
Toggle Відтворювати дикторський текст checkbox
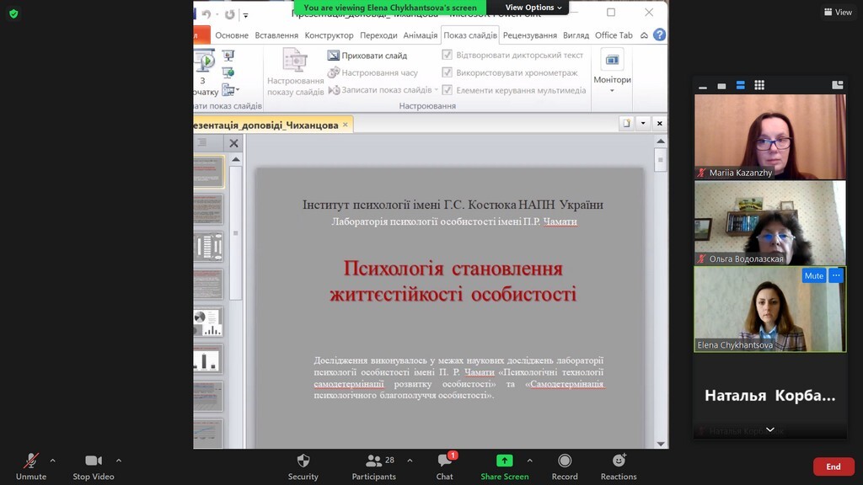point(447,55)
